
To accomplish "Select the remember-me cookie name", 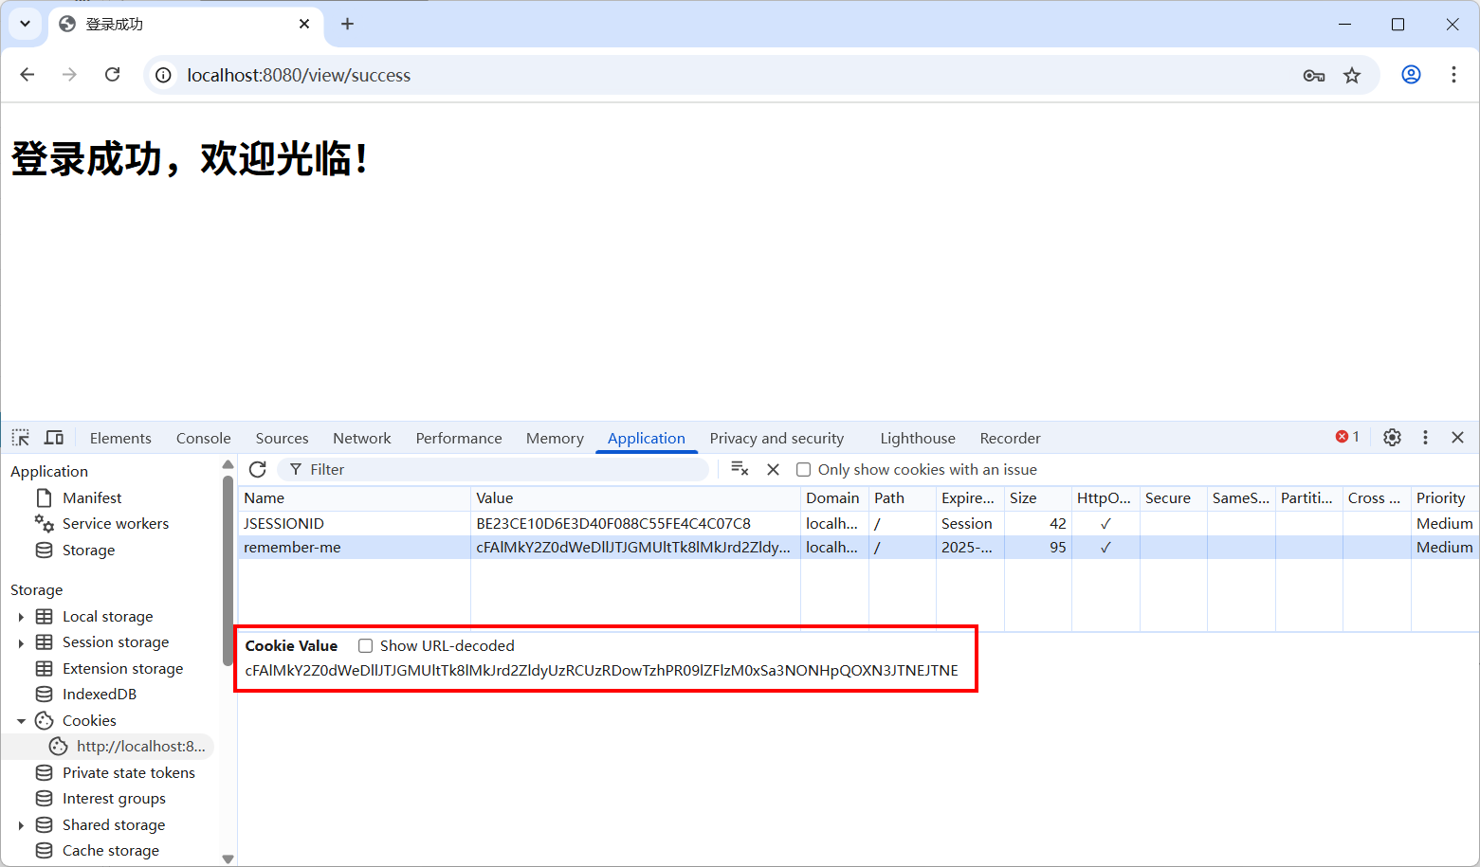I will pyautogui.click(x=292, y=548).
